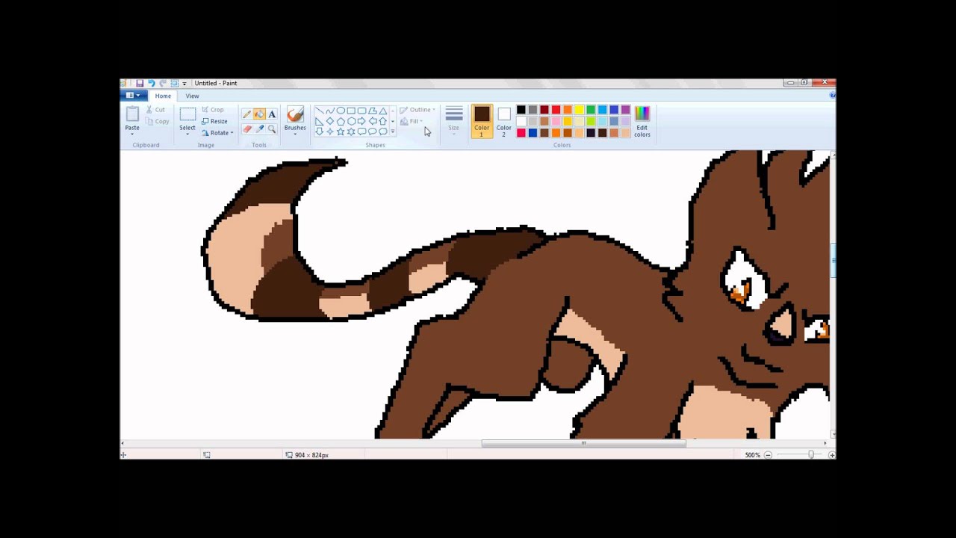
Task: Click the Undo arrow in title bar
Action: [x=152, y=83]
